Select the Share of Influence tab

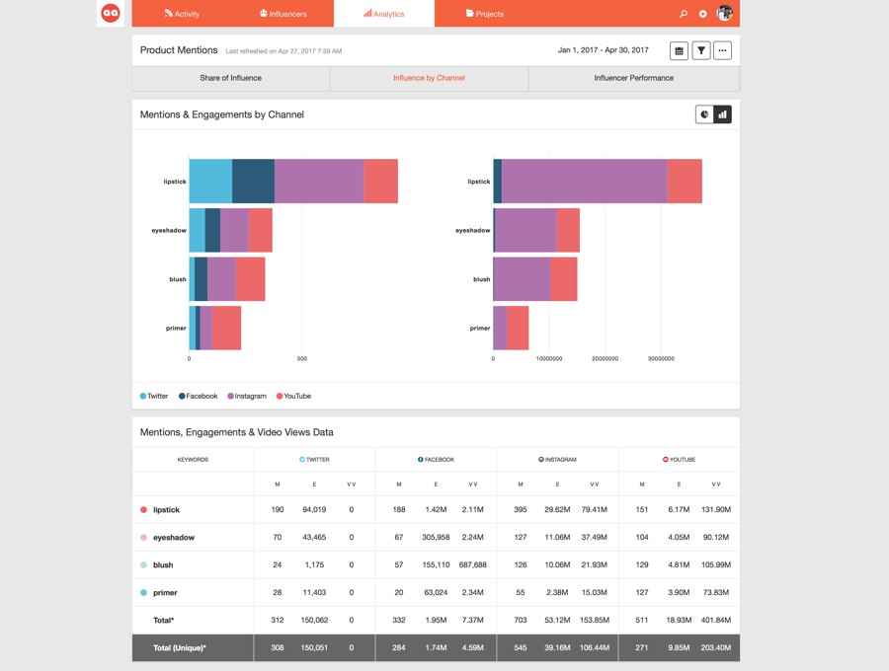point(231,78)
